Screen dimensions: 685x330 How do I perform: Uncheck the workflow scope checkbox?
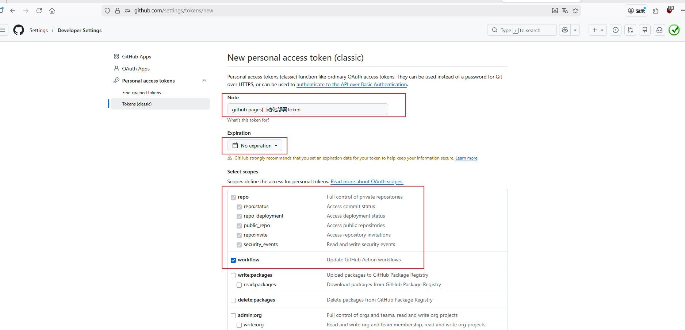click(x=233, y=260)
